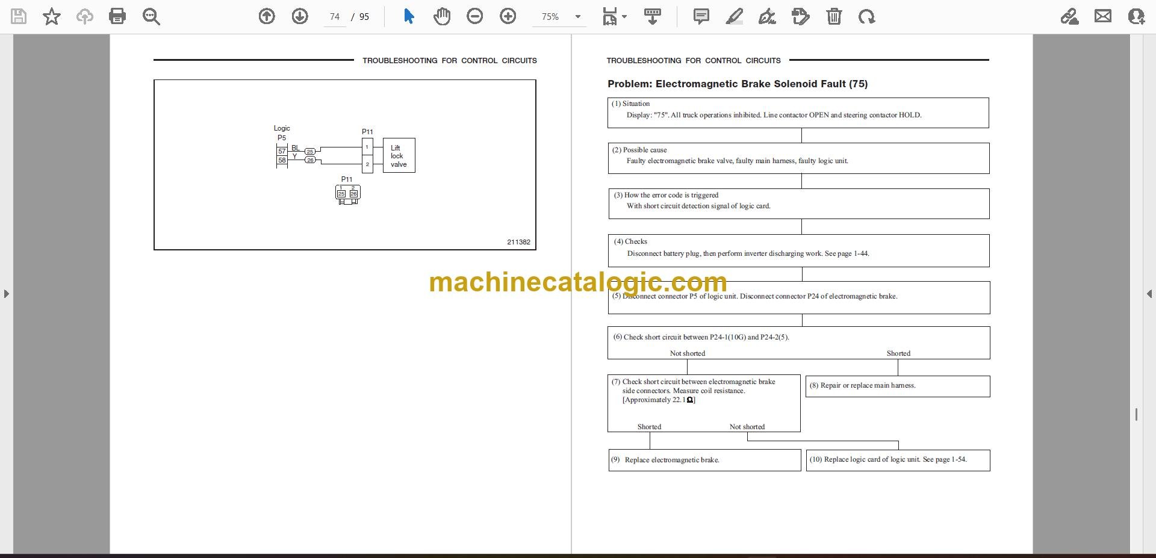This screenshot has width=1156, height=558.
Task: Delete with the trash can icon
Action: (x=834, y=16)
